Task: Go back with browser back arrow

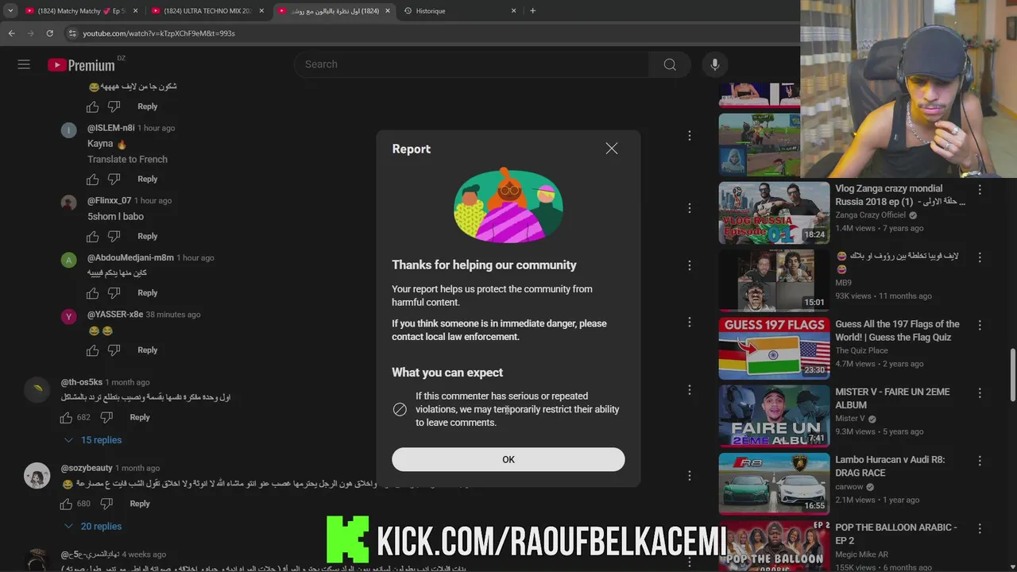Action: click(11, 33)
